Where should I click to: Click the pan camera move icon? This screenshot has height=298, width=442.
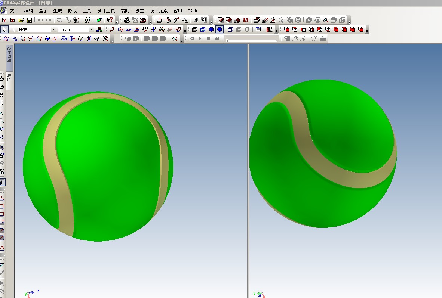point(2,79)
